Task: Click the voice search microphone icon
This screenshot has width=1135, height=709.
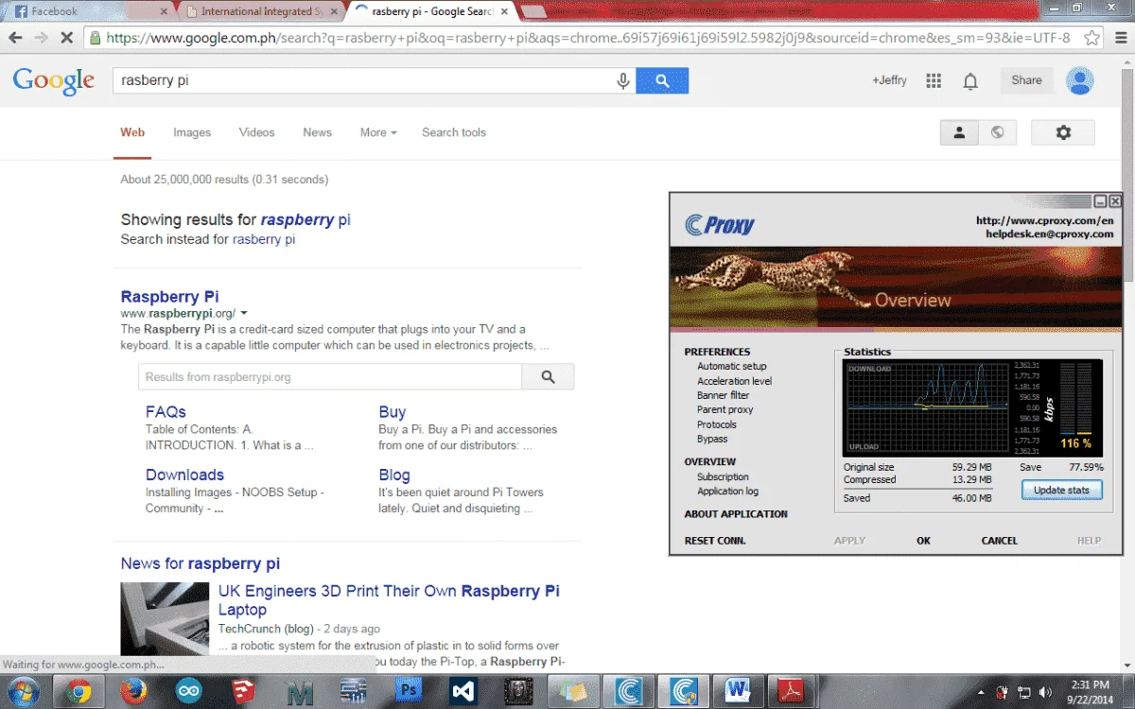Action: pos(623,81)
